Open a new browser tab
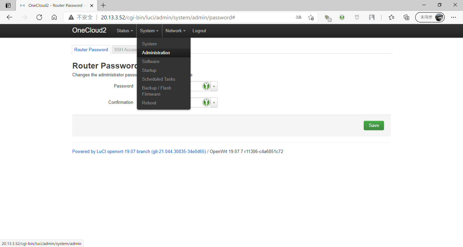The height and width of the screenshot is (247, 463). [103, 5]
